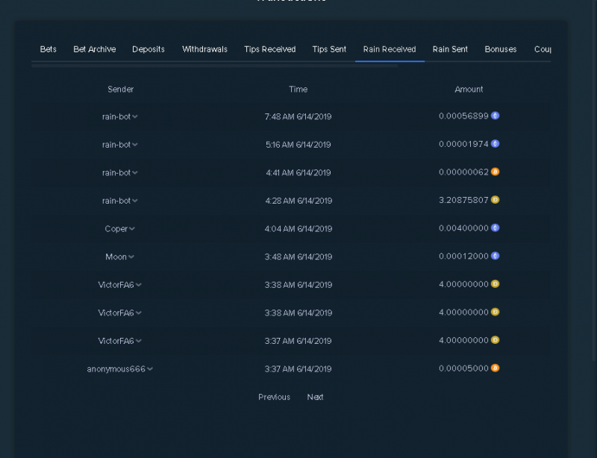This screenshot has height=458, width=597.
Task: Open the VictorFA6 dropdown at 3:37 AM
Action: pyautogui.click(x=139, y=341)
